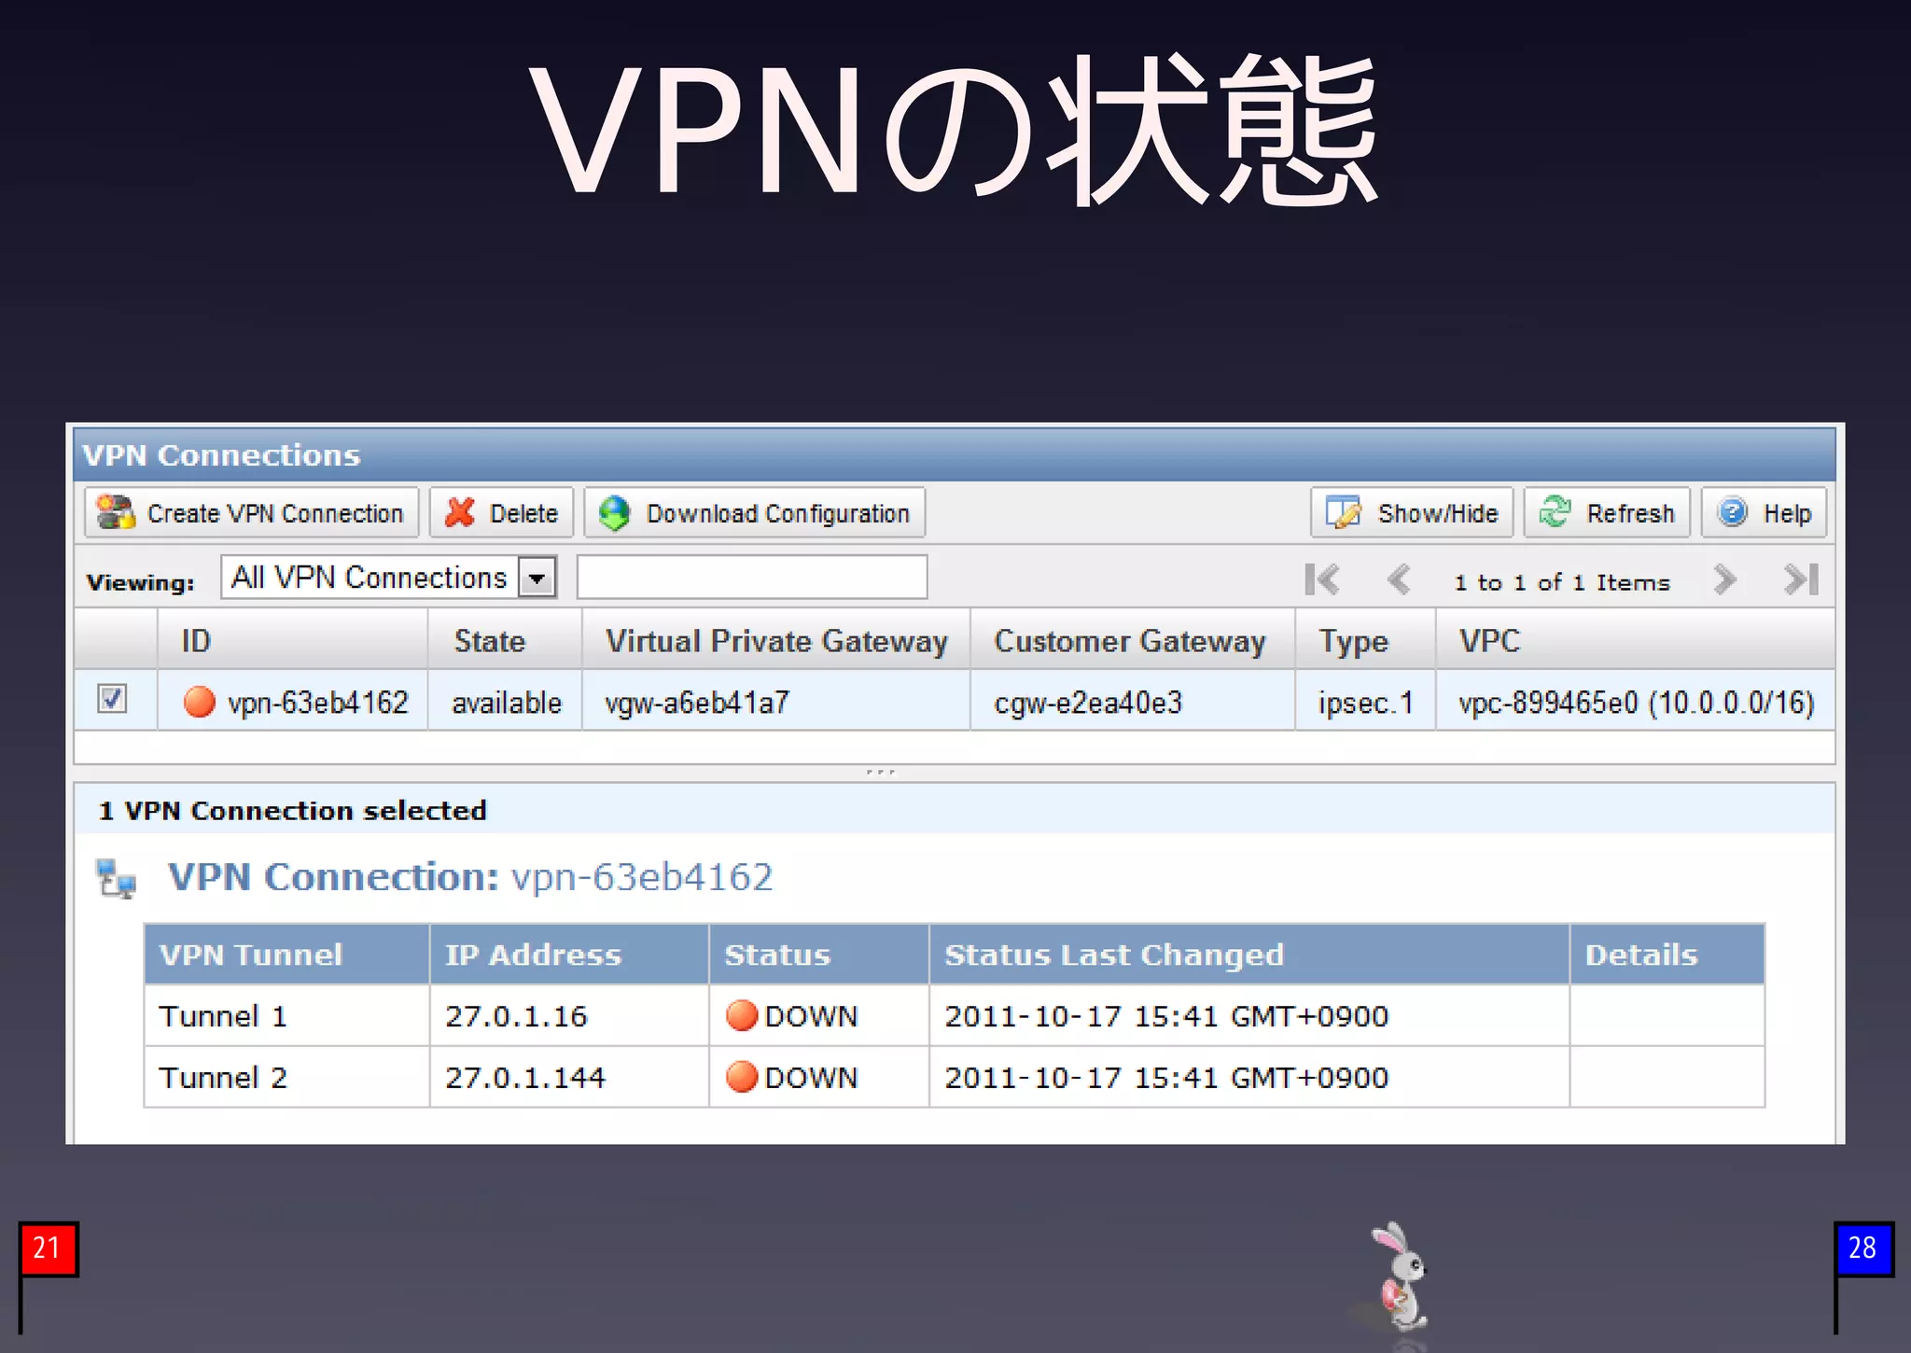Go to previous page arrow
1911x1353 pixels.
point(1398,579)
